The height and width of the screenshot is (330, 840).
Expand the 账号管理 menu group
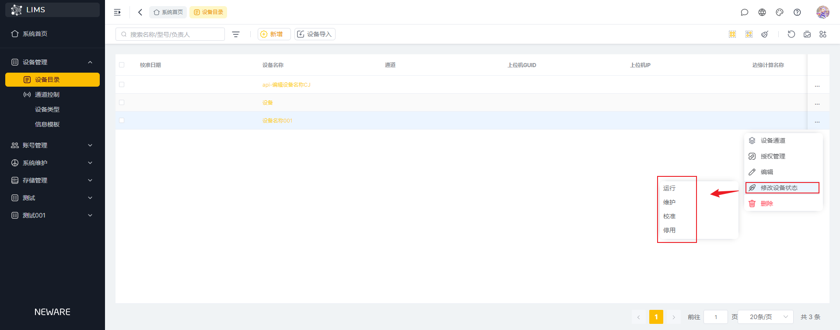52,145
